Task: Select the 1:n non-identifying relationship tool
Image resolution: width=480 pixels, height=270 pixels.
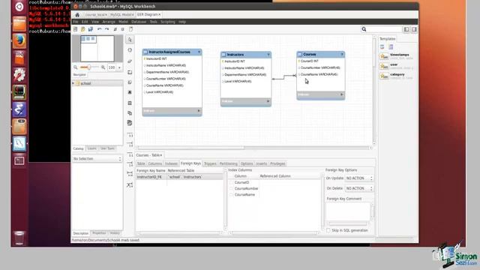Action: (x=130, y=144)
